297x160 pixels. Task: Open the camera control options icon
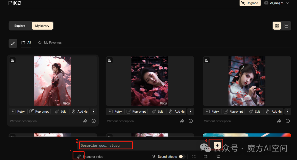206,156
